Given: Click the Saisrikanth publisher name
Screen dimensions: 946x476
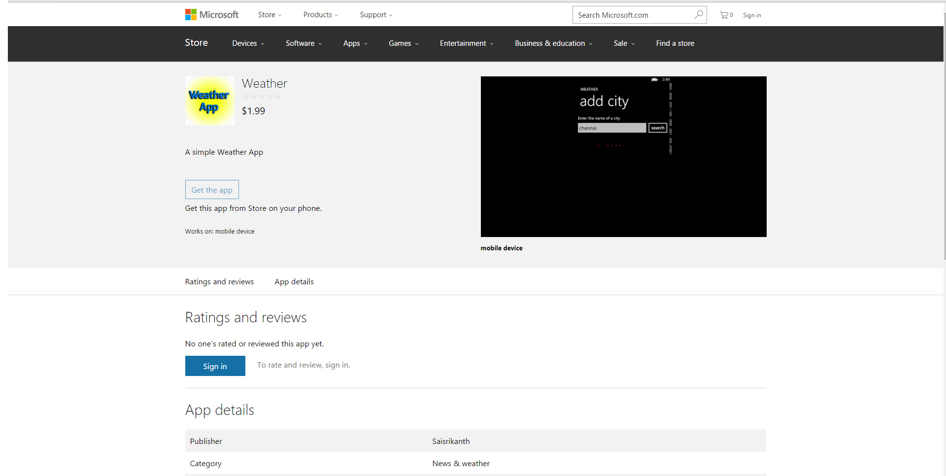Looking at the screenshot, I should coord(451,442).
